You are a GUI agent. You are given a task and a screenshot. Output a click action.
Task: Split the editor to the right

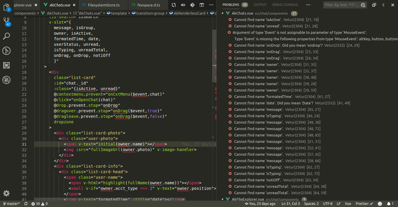point(202,5)
